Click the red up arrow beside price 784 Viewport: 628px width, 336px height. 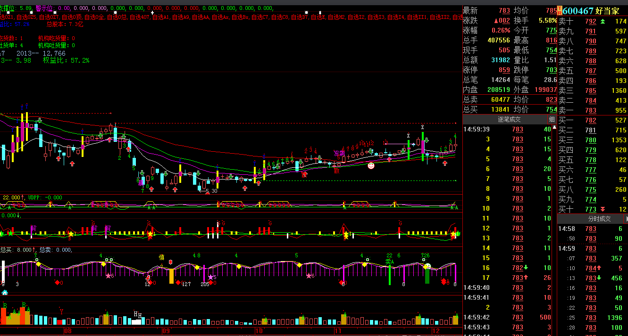(599, 268)
